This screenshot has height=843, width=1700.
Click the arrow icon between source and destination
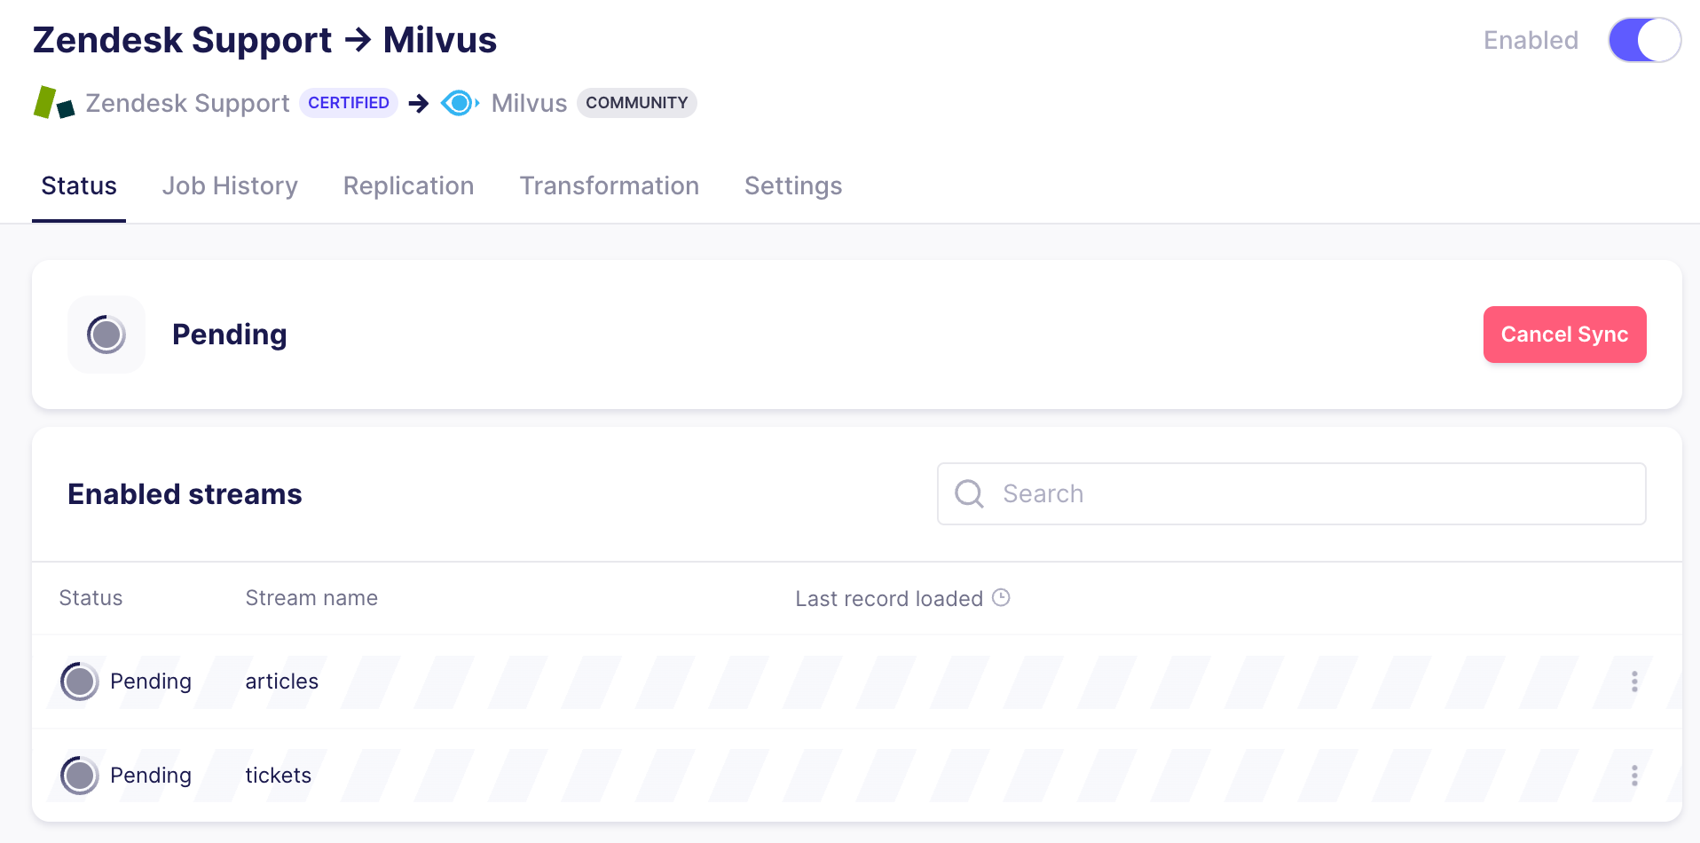click(418, 103)
